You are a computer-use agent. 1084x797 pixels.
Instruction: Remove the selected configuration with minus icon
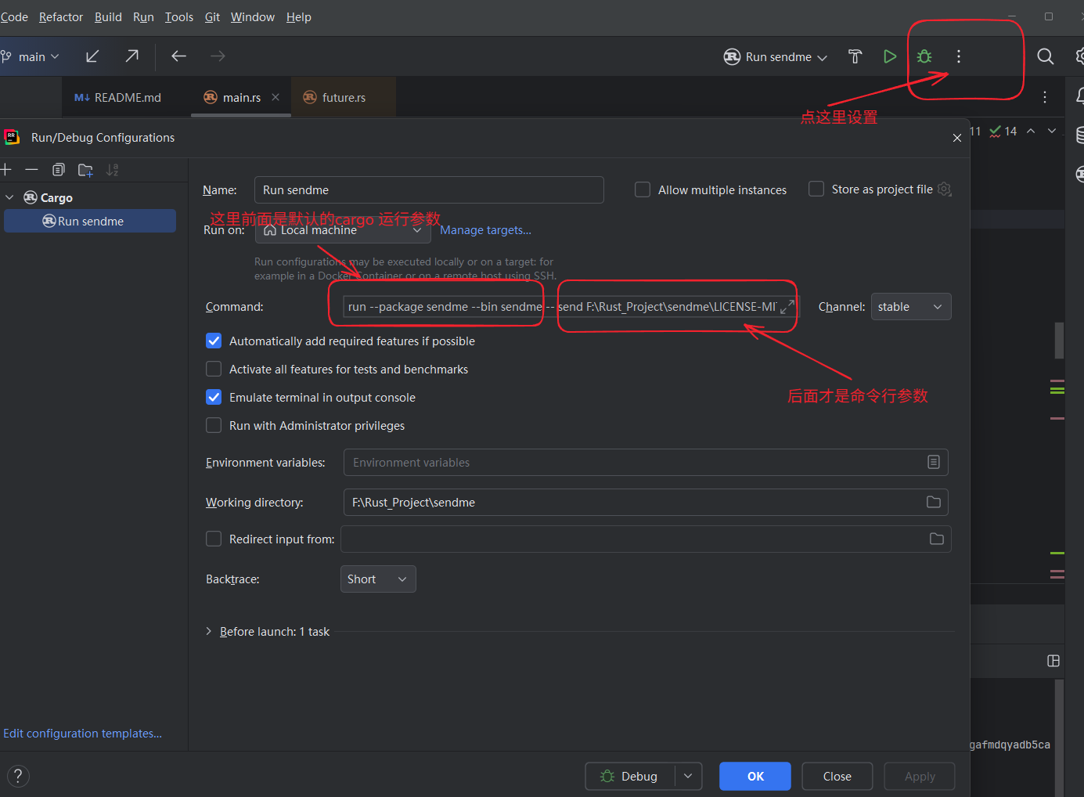(31, 170)
